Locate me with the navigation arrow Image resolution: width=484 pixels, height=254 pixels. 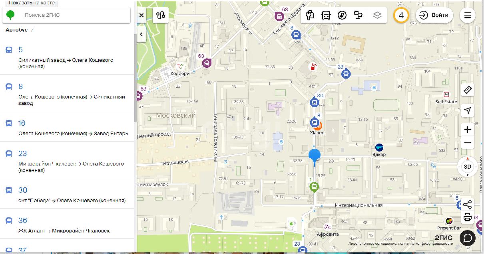click(468, 110)
